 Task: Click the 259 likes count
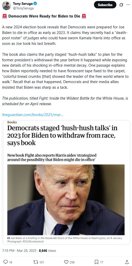tap(72, 262)
